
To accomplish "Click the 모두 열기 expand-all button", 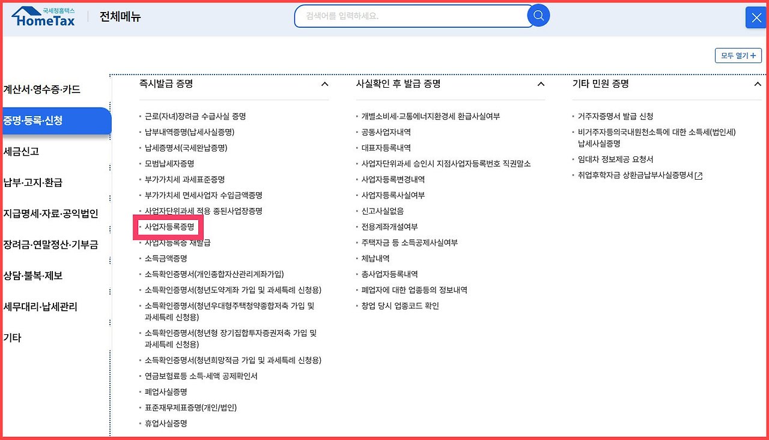I will (x=738, y=55).
